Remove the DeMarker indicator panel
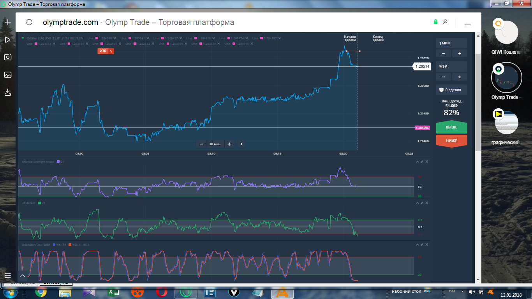This screenshot has height=299, width=532. [427, 203]
